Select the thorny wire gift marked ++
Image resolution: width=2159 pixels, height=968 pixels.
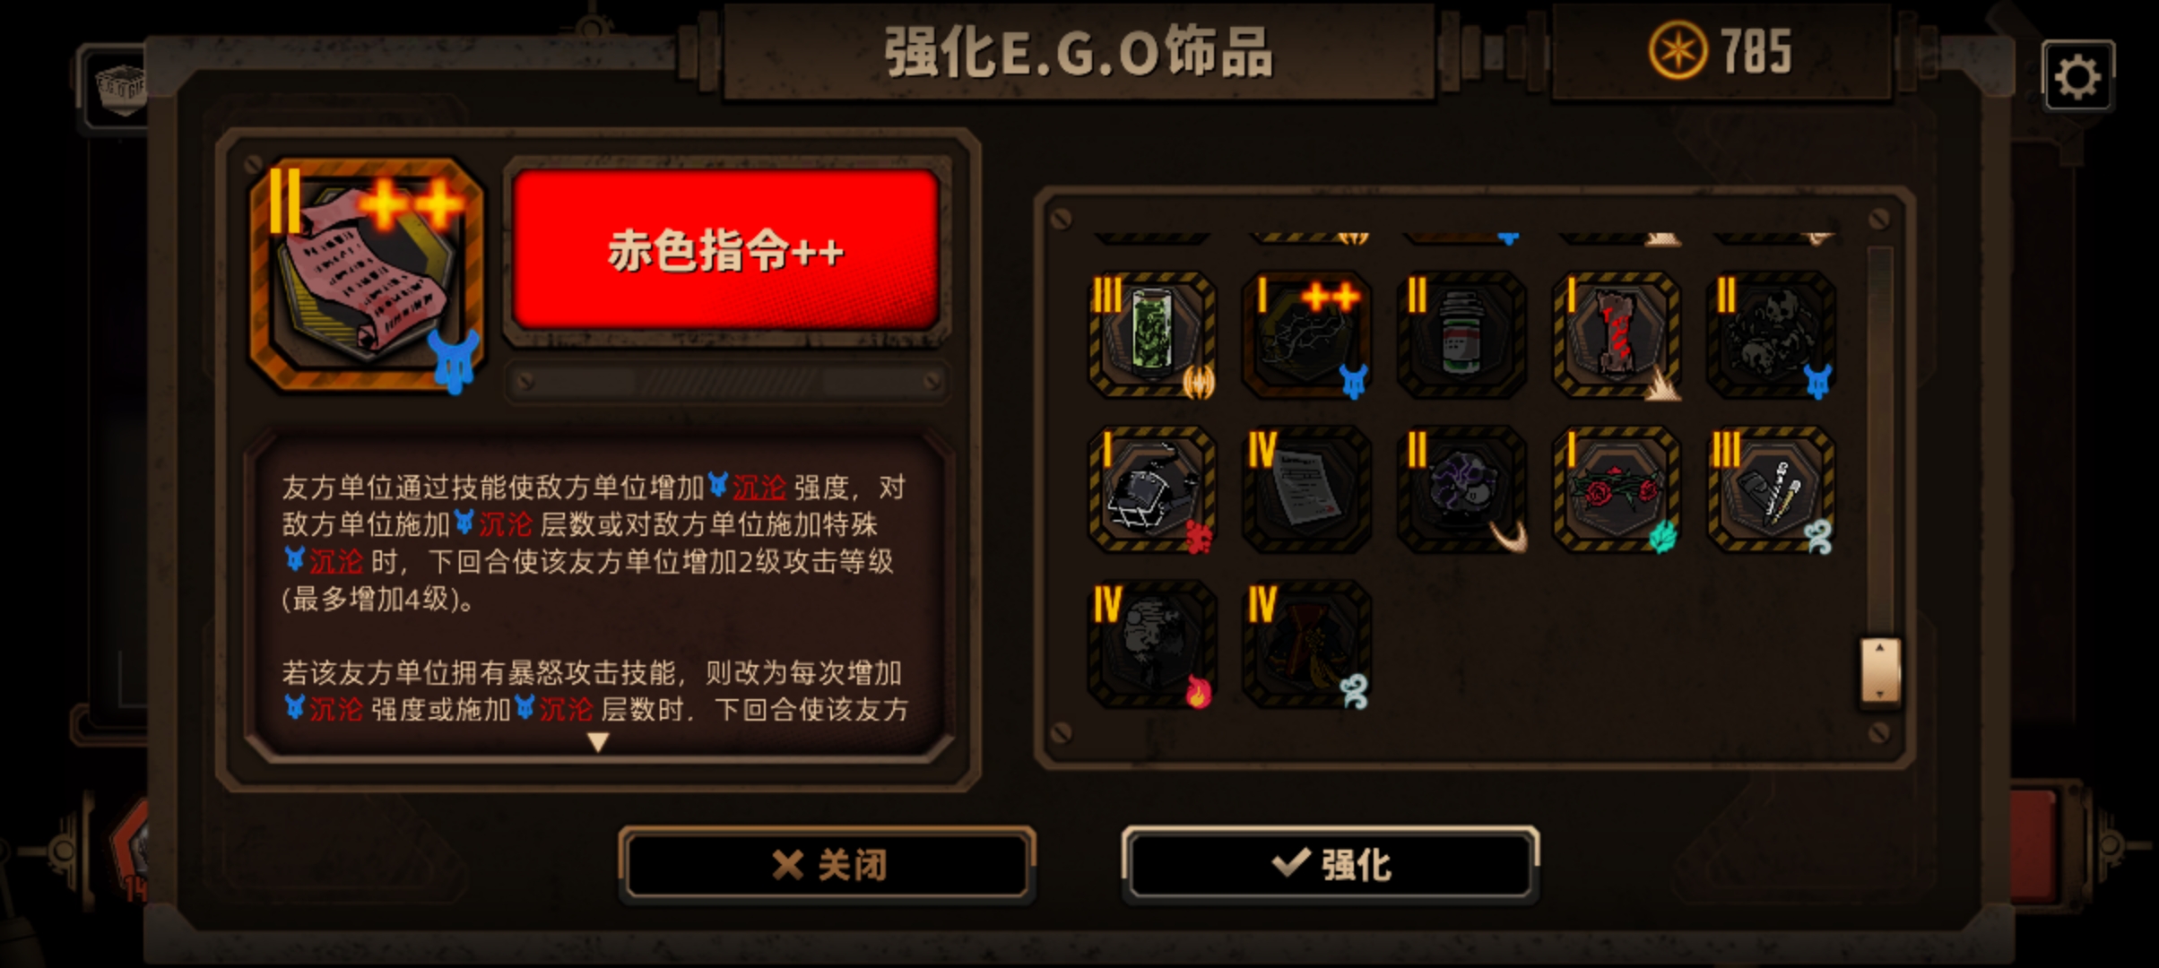pos(1306,334)
